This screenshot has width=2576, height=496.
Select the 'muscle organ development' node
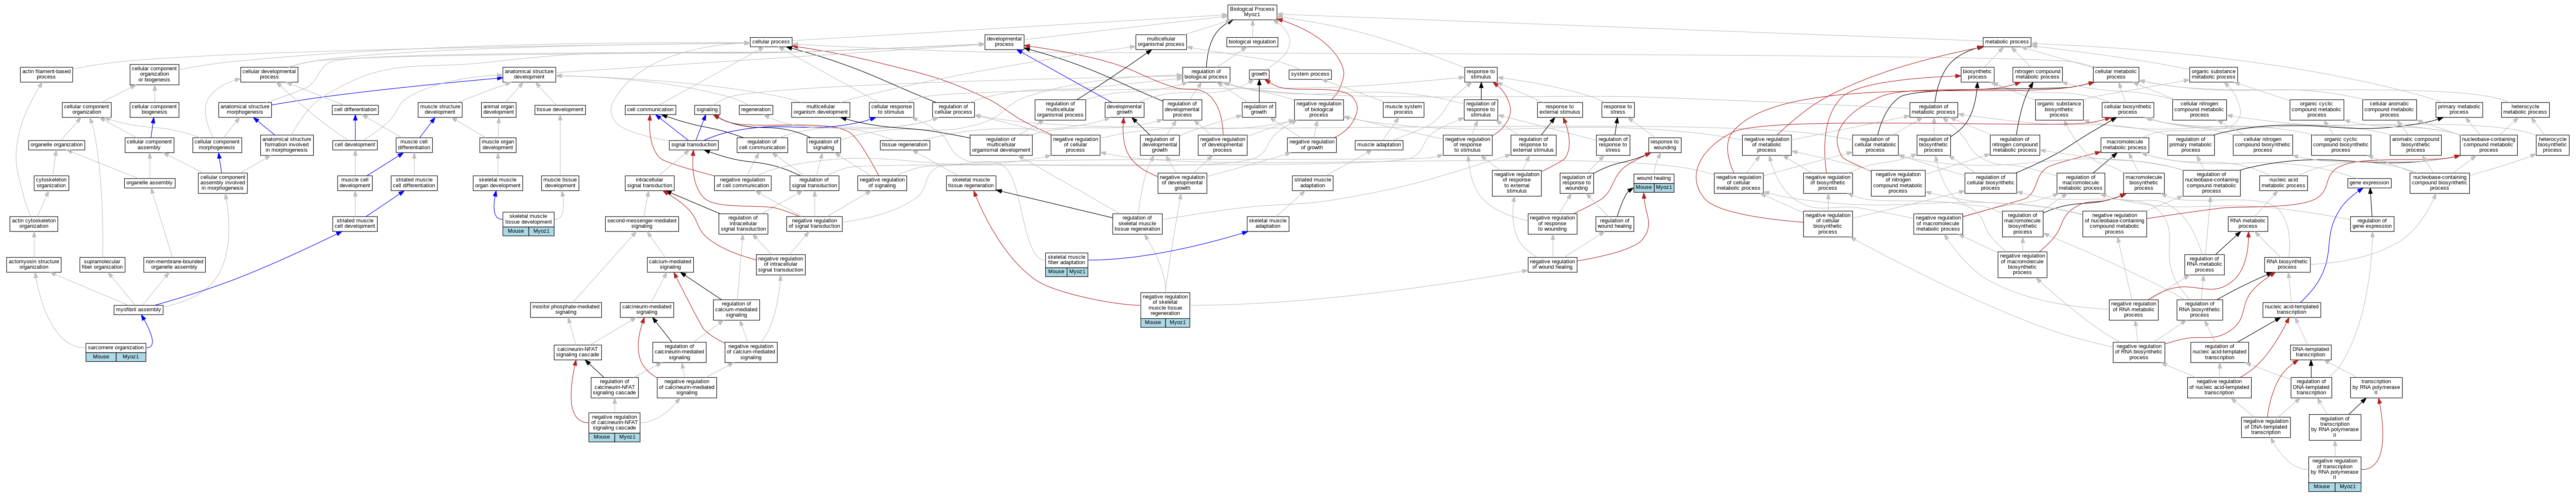(498, 145)
